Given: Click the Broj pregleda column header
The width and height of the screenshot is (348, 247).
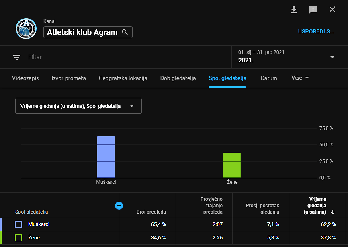Looking at the screenshot, I should click(151, 212).
